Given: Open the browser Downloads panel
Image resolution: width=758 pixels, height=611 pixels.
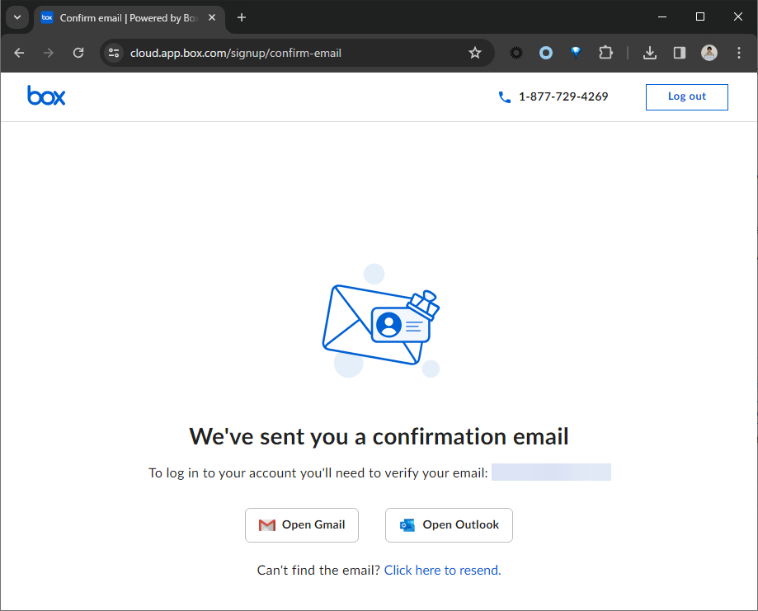Looking at the screenshot, I should click(650, 53).
